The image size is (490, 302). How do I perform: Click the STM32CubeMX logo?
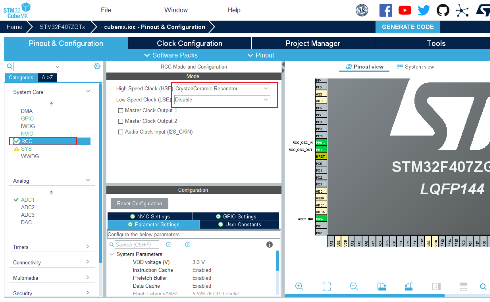click(x=17, y=11)
